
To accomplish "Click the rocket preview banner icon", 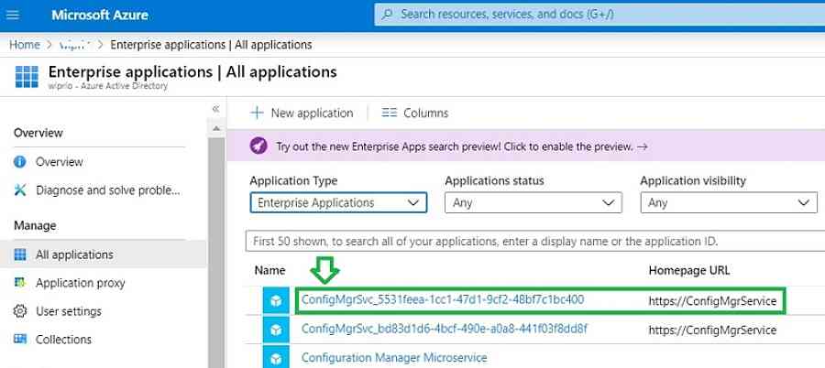I will coord(258,146).
